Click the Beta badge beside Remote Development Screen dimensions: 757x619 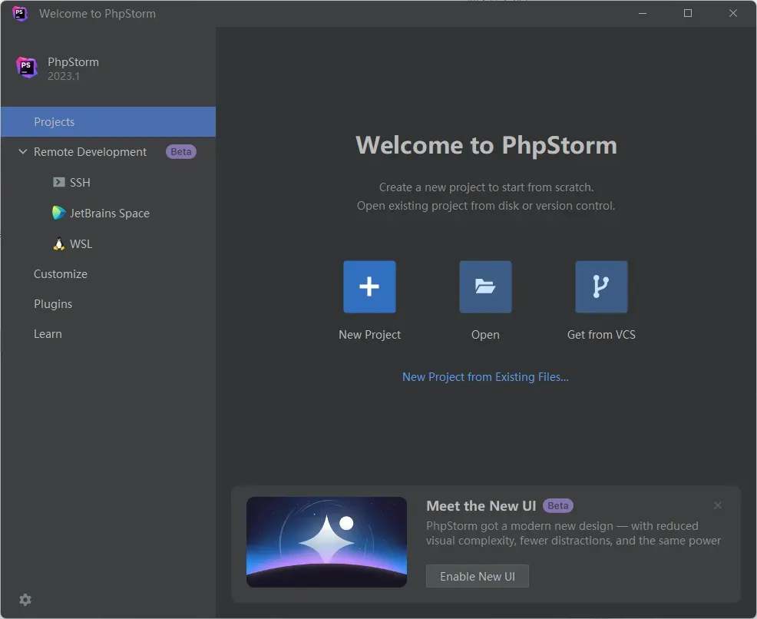tap(181, 151)
